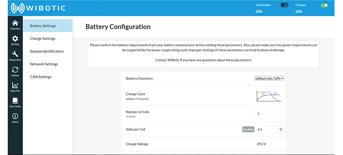Select the Charge Settings menu item
This screenshot has height=155, width=343.
click(42, 39)
